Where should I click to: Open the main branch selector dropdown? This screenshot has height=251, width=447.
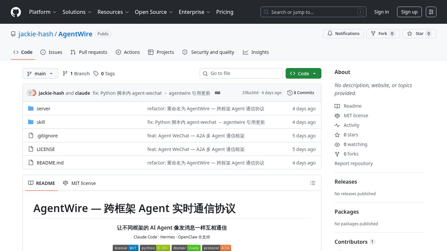40,73
